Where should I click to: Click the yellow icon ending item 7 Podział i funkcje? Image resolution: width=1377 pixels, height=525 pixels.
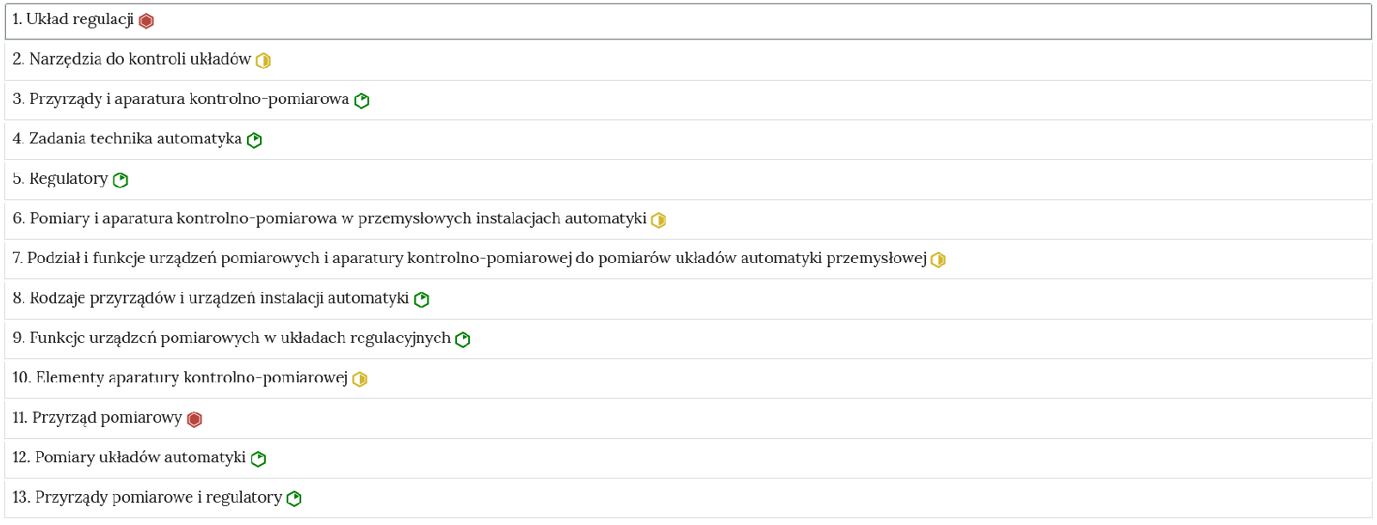938,260
